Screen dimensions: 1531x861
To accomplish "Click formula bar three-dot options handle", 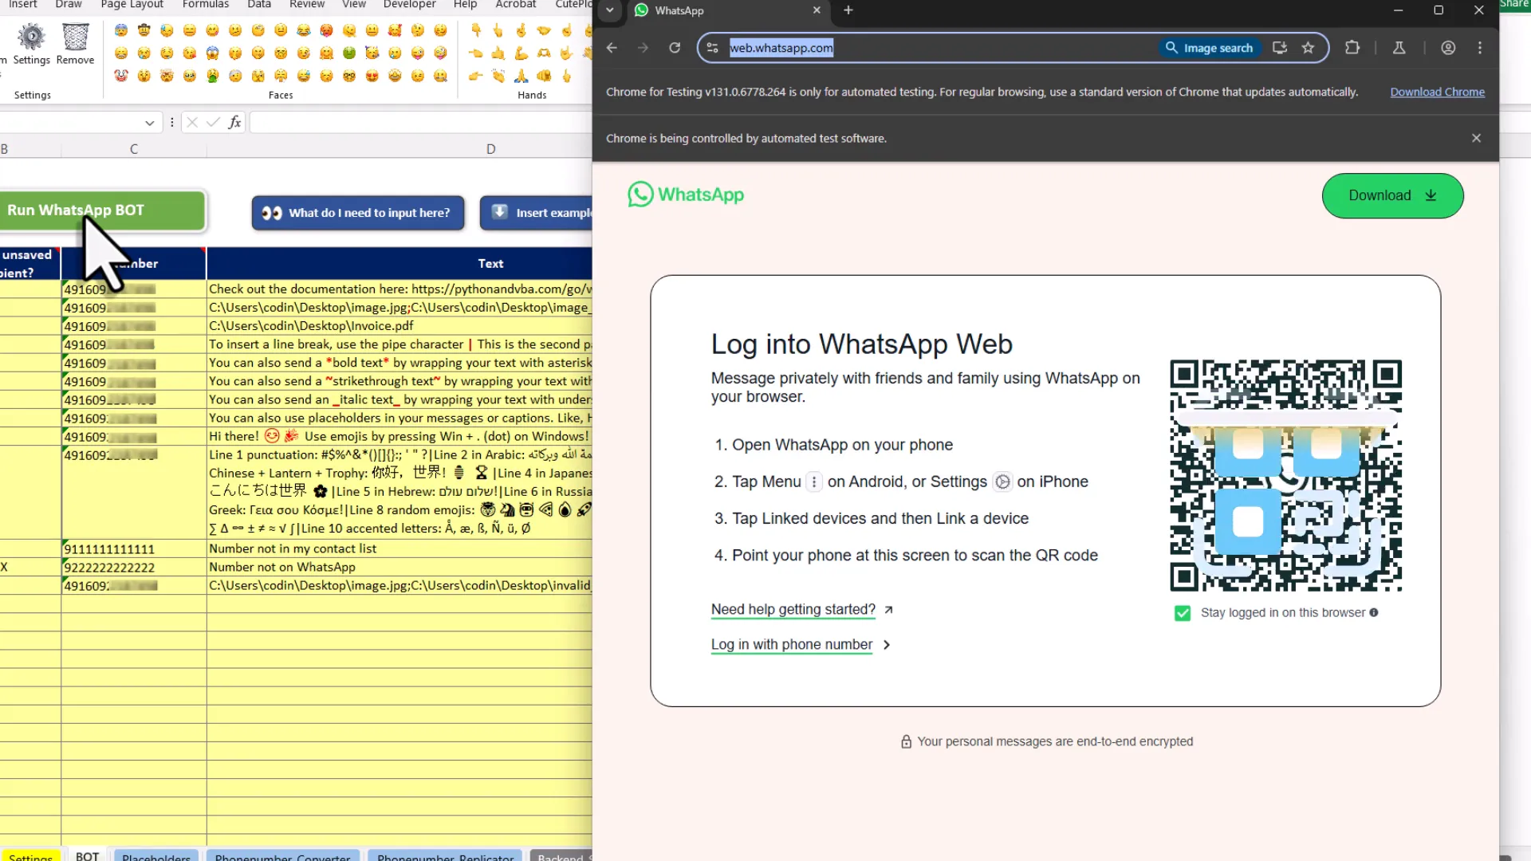I will pos(172,122).
